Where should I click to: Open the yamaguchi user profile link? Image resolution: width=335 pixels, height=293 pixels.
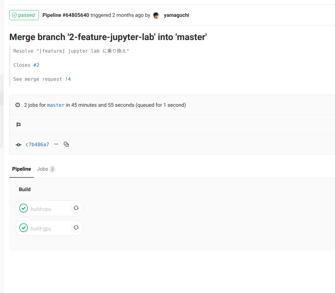pyautogui.click(x=176, y=15)
